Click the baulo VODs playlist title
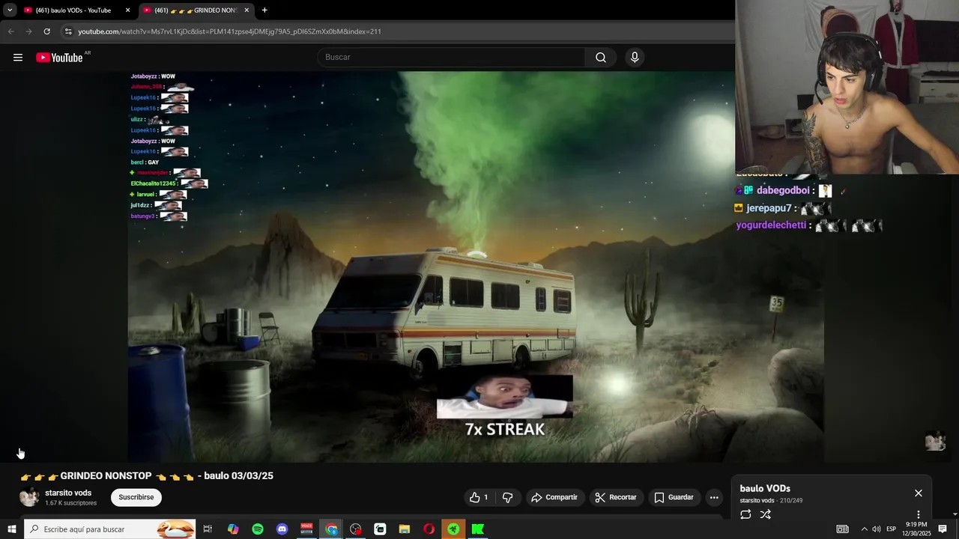Screen dimensions: 959x539 coord(765,488)
